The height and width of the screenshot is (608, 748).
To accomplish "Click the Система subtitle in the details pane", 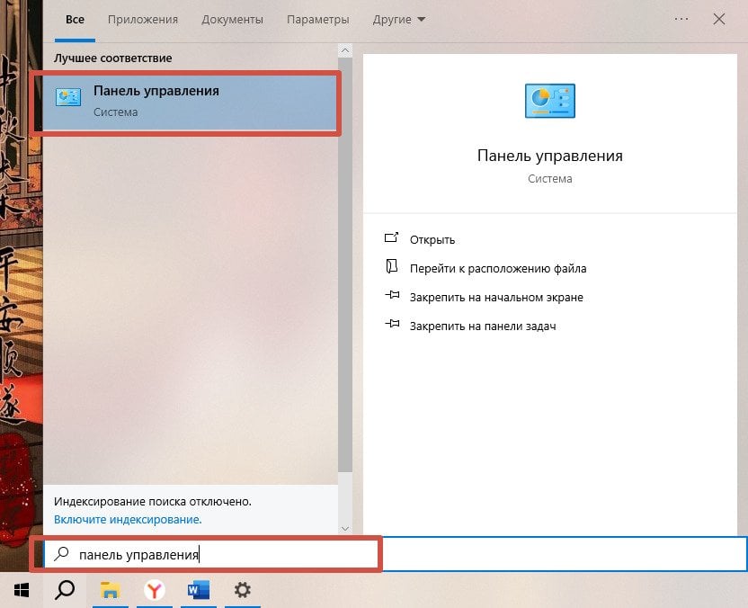I will pos(550,178).
